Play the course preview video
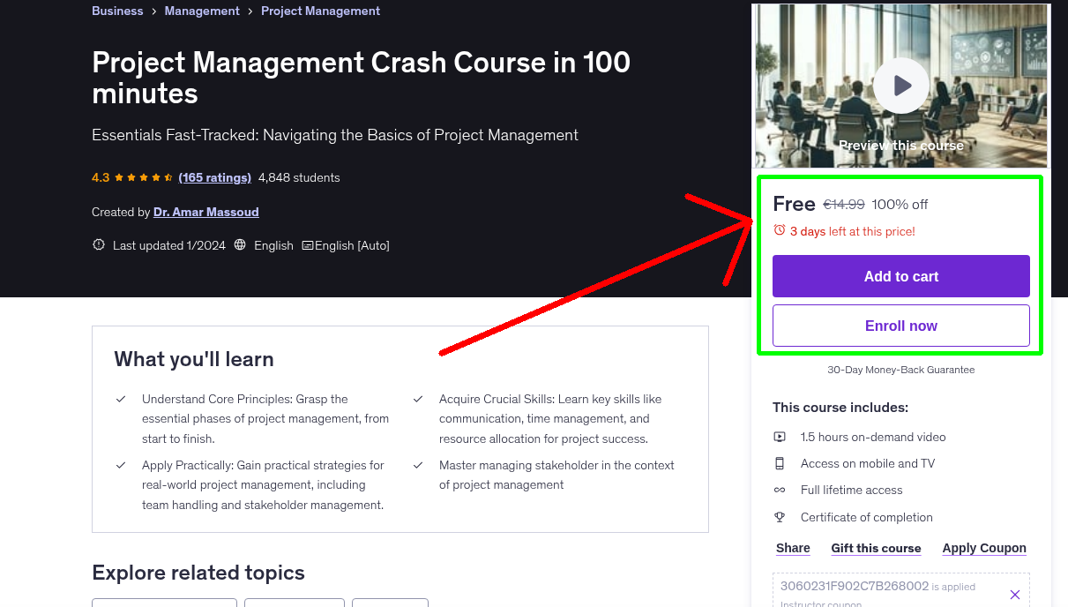1068x607 pixels. coord(900,85)
